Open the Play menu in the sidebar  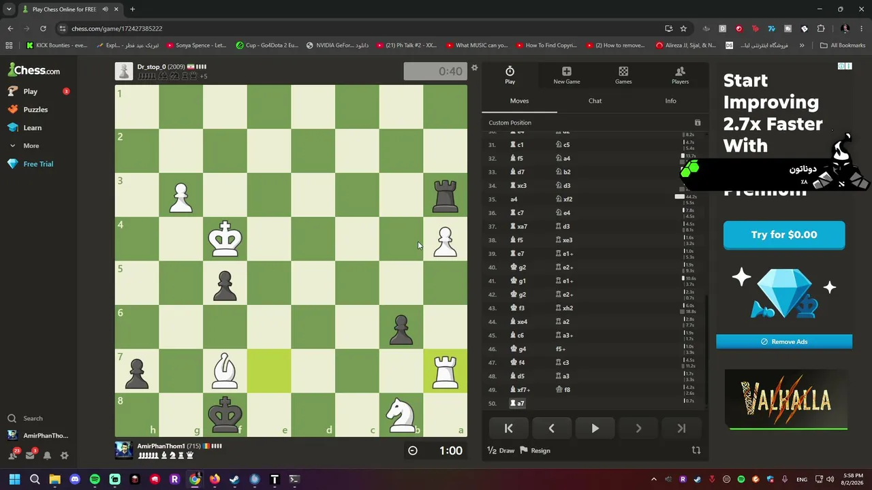(30, 91)
